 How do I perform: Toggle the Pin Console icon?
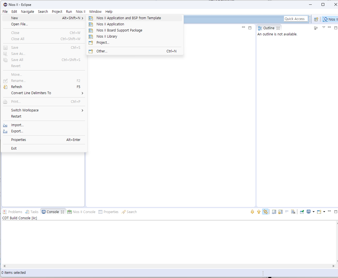tap(302, 212)
